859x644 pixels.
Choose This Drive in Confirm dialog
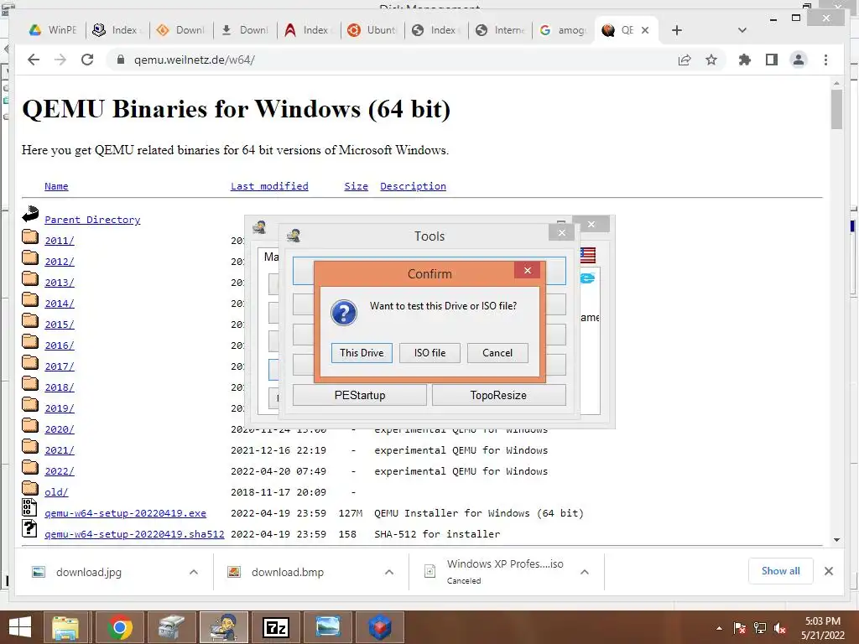[362, 353]
